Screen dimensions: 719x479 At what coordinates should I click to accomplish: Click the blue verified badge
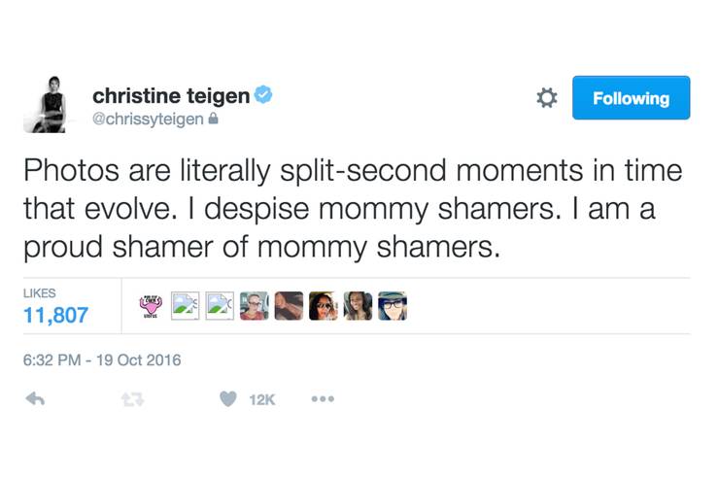[x=262, y=95]
